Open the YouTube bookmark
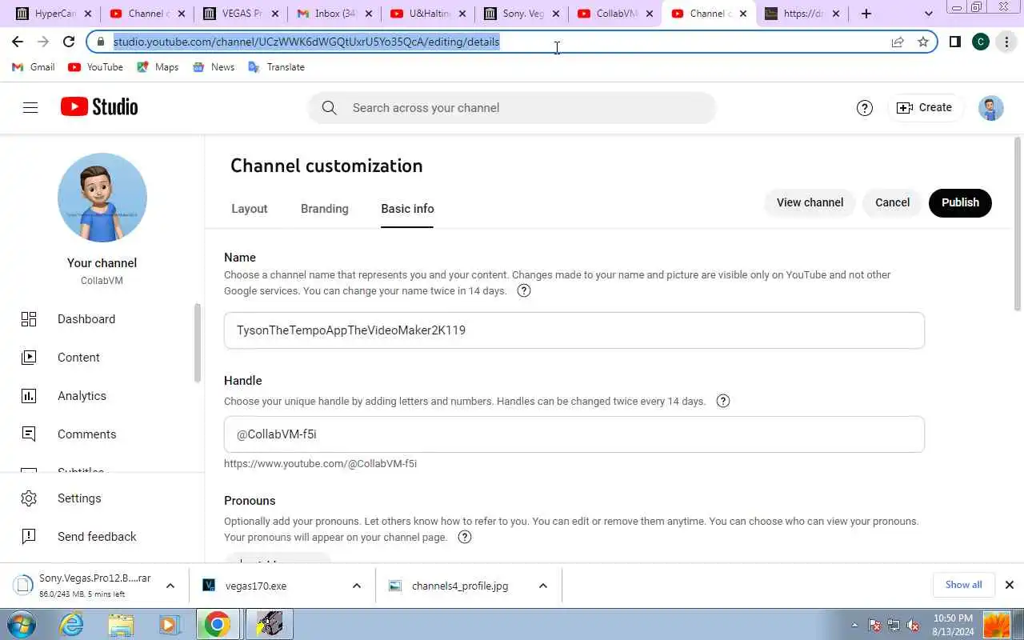Viewport: 1024px width, 640px height. (x=96, y=67)
